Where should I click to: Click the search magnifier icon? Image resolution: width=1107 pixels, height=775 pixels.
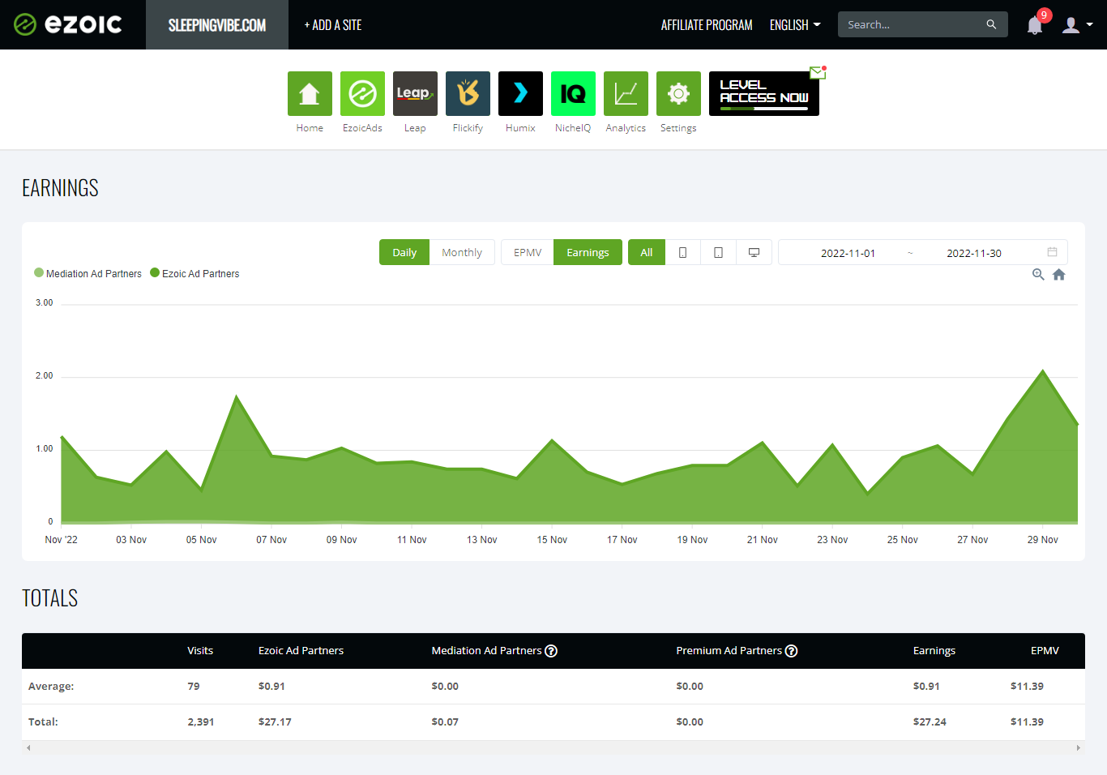pyautogui.click(x=991, y=24)
